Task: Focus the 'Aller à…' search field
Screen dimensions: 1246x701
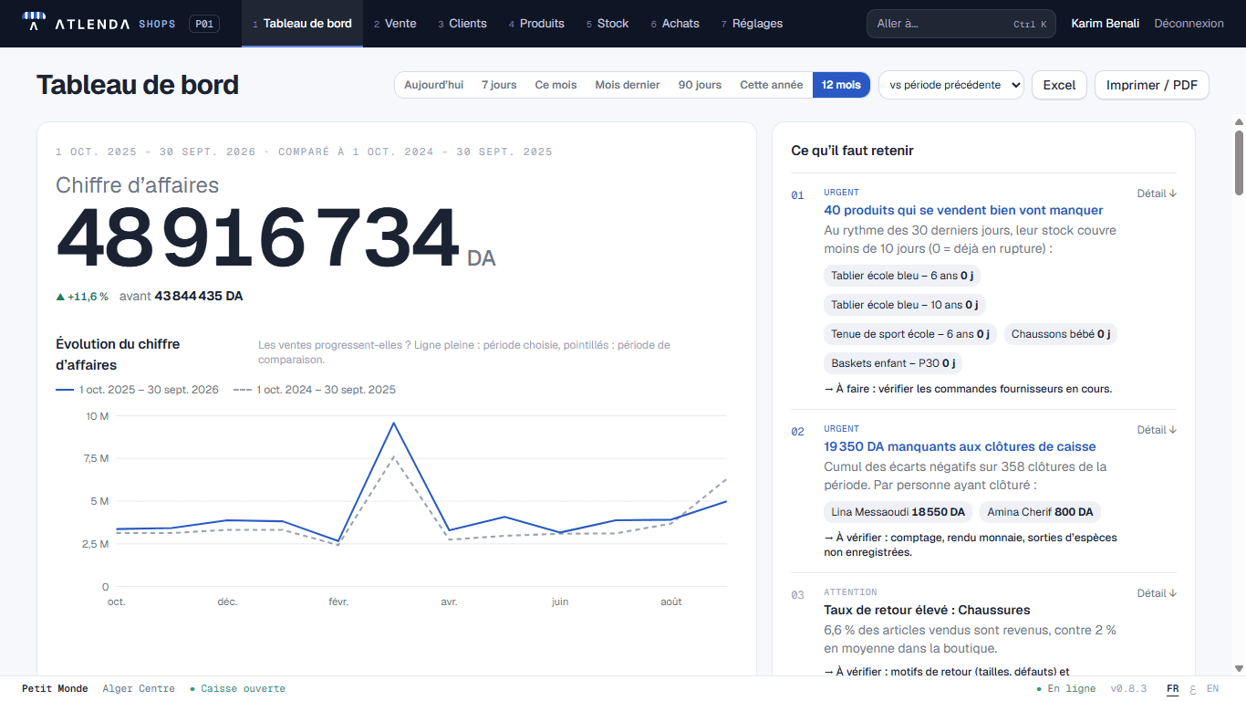Action: (961, 24)
